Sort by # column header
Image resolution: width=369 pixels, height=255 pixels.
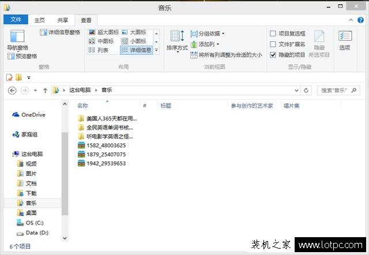pos(145,106)
